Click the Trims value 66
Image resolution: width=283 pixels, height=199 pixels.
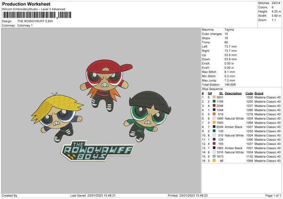(x=226, y=42)
